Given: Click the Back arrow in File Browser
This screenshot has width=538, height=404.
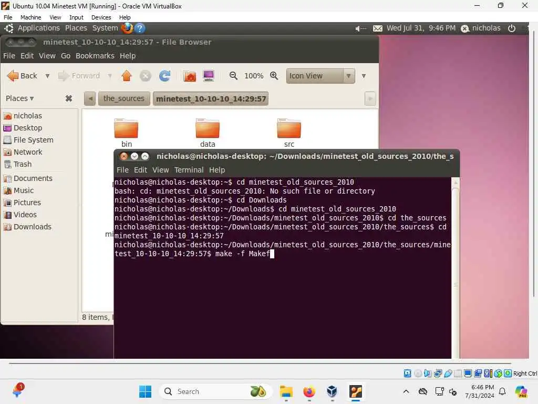Looking at the screenshot, I should 22,76.
